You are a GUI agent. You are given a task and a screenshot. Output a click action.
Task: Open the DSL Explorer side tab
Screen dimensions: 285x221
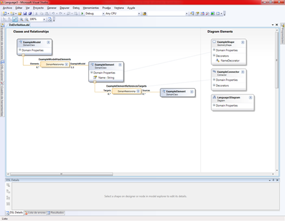2,71
